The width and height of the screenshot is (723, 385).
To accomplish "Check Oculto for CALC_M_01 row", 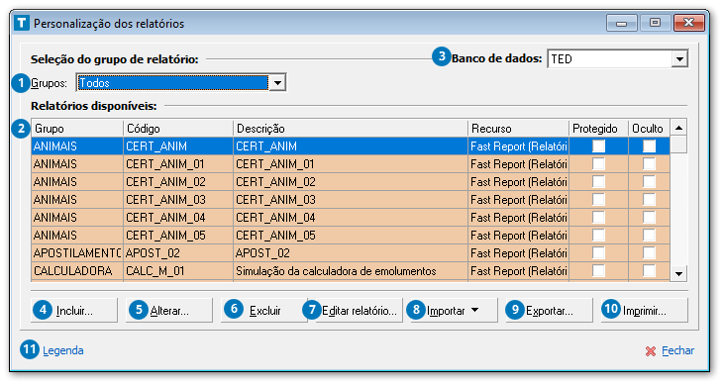I will 649,271.
